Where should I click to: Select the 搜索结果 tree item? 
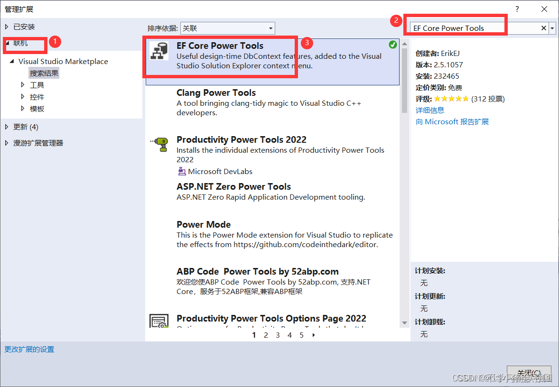(x=44, y=73)
